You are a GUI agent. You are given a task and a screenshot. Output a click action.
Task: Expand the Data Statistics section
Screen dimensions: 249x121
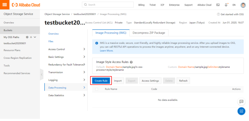tap(67, 95)
